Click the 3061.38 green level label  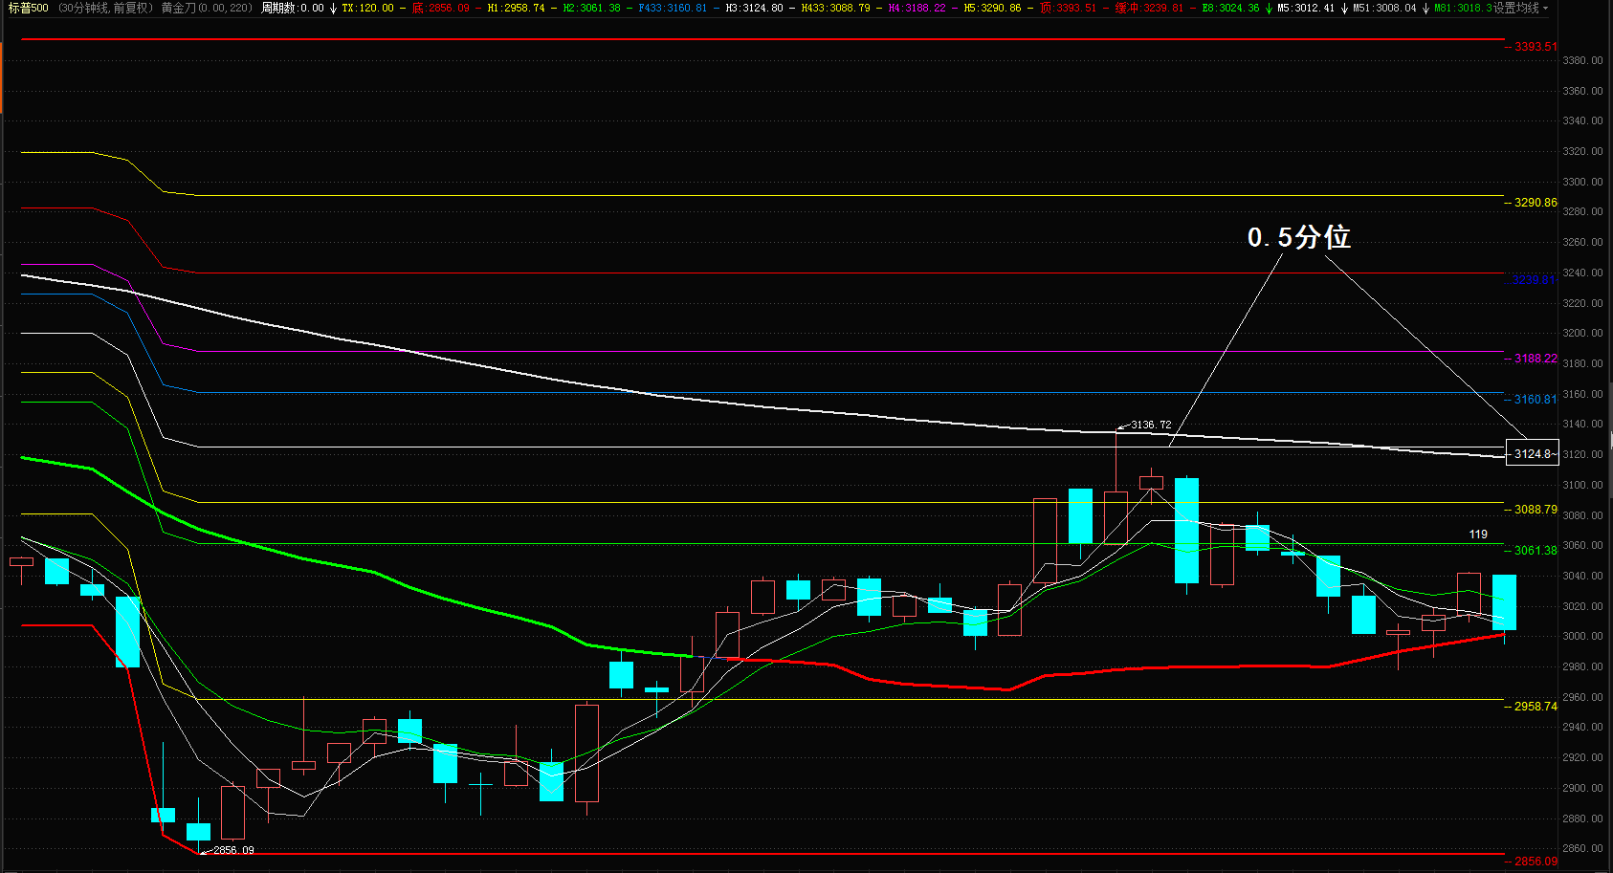(1536, 551)
